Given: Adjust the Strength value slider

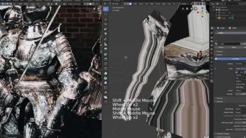Looking at the screenshot, I should click(x=241, y=94).
